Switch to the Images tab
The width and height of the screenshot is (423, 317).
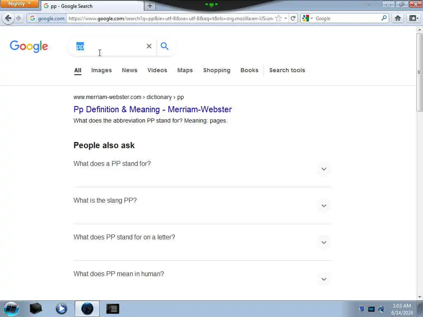(x=102, y=70)
